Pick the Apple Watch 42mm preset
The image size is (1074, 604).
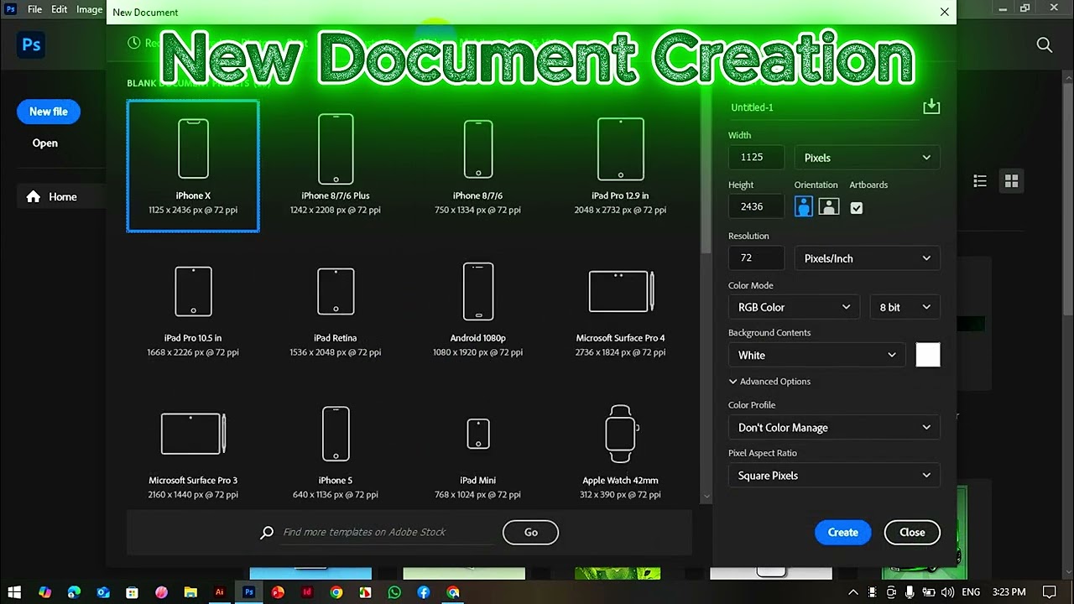tap(621, 451)
